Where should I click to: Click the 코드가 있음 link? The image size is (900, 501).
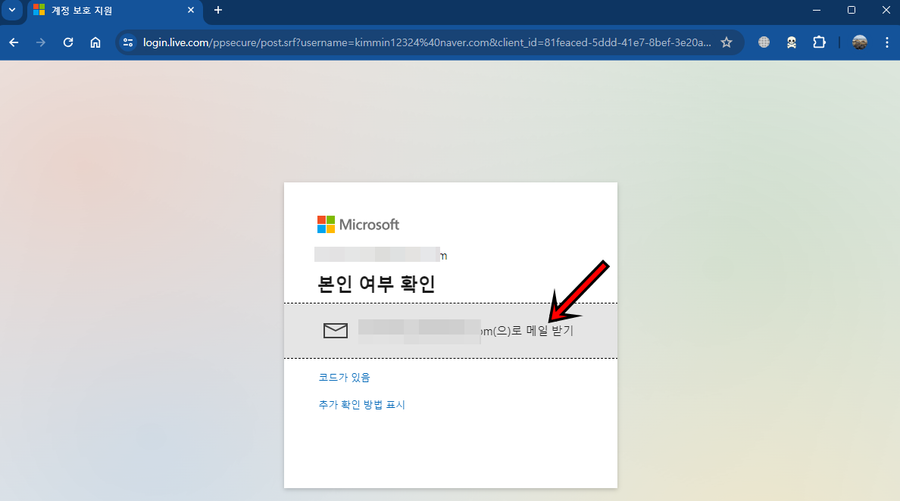point(345,377)
